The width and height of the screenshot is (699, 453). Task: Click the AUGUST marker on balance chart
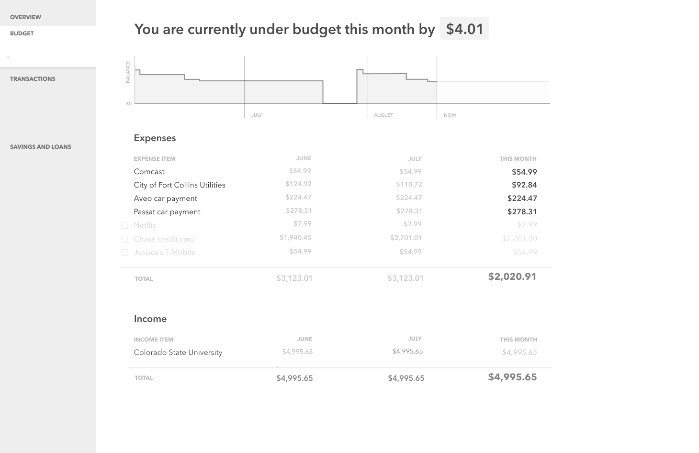pos(383,115)
